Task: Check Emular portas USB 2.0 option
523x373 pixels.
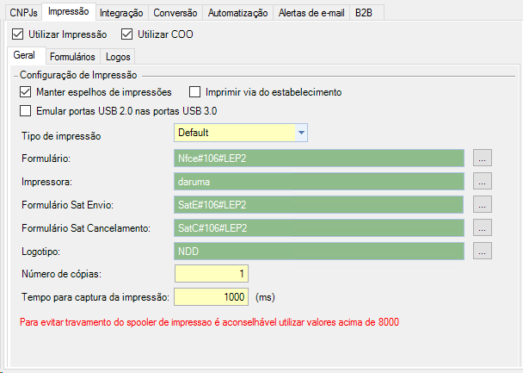Action: click(x=25, y=111)
